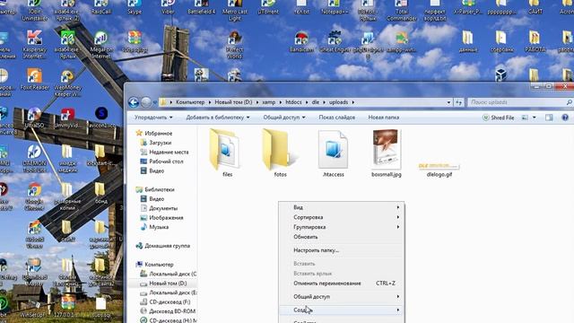The width and height of the screenshot is (574, 323).
Task: Select the .htaccess file
Action: (x=333, y=153)
